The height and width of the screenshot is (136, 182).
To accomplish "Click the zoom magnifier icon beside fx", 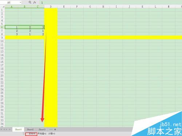I will pos(30,2).
